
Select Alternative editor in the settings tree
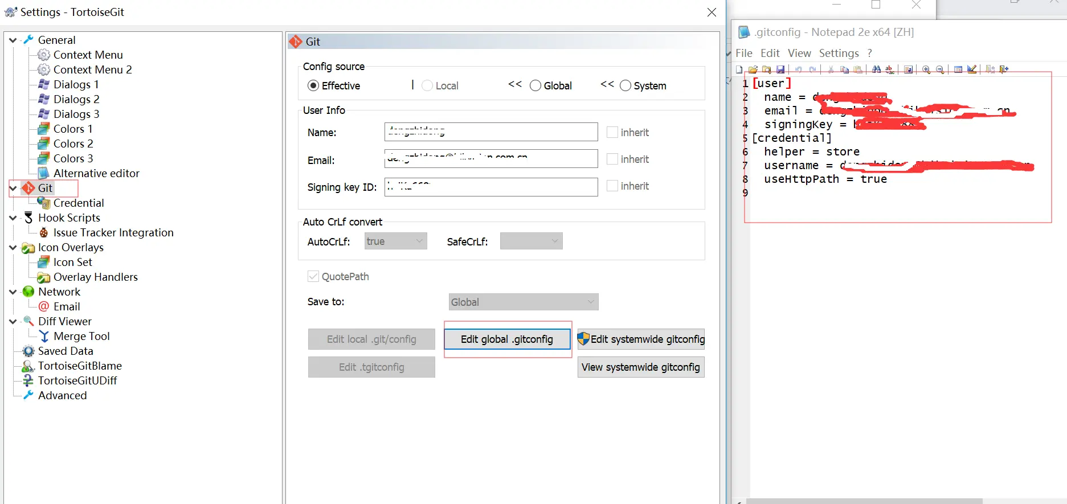(96, 173)
